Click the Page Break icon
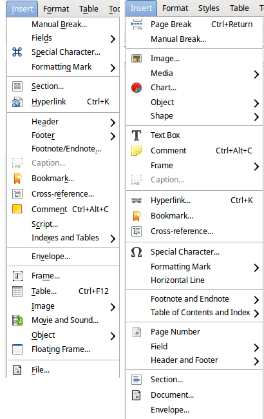This screenshot has height=419, width=264. 137,24
